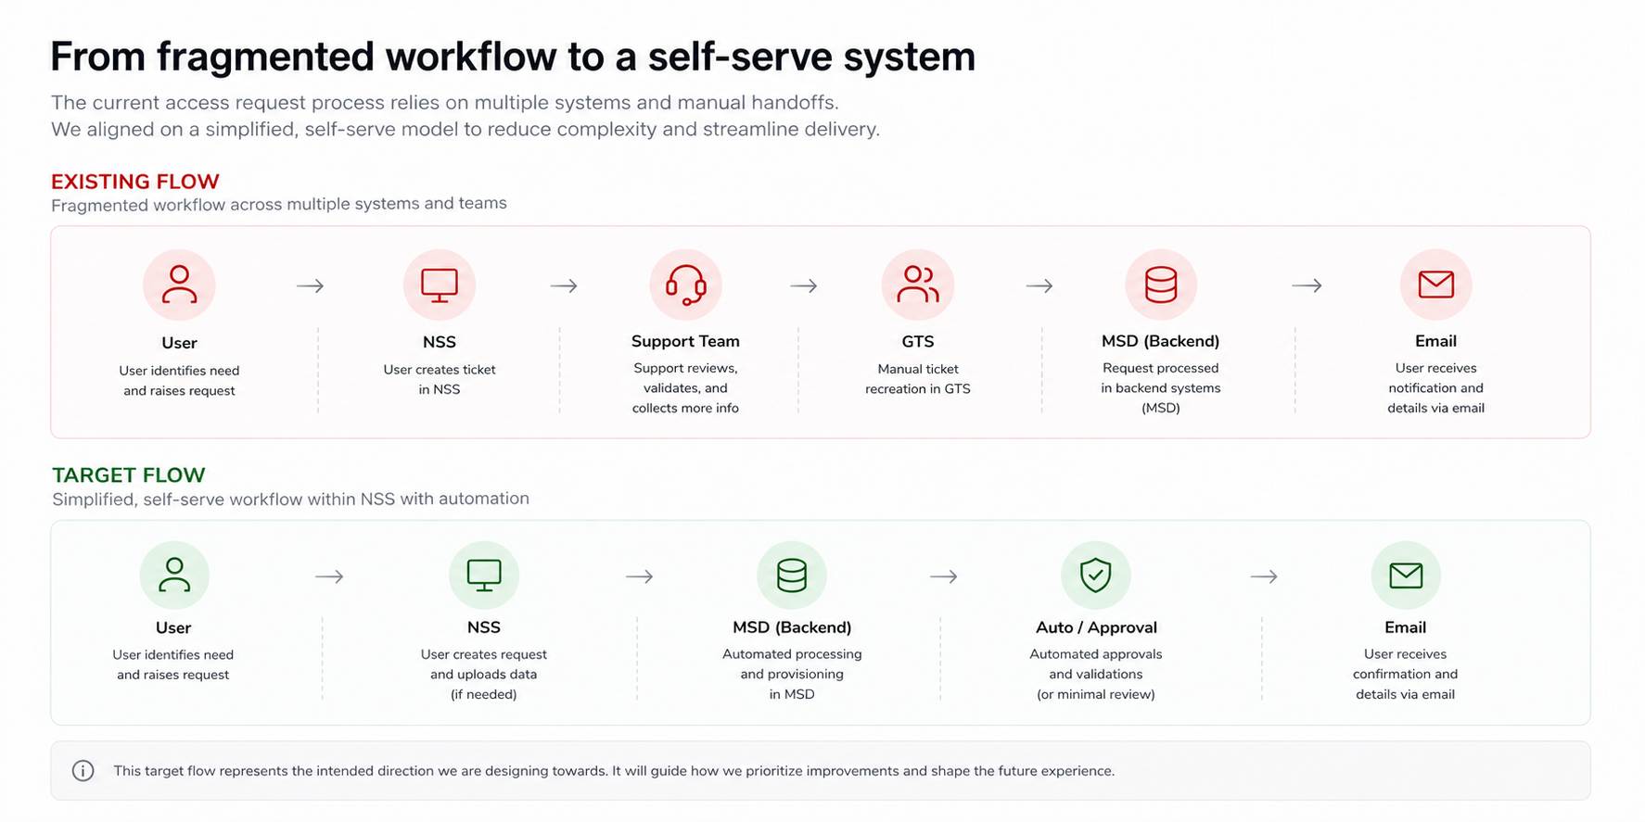The width and height of the screenshot is (1645, 822).
Task: Click the 'Auto / Approval' step label
Action: [1096, 627]
